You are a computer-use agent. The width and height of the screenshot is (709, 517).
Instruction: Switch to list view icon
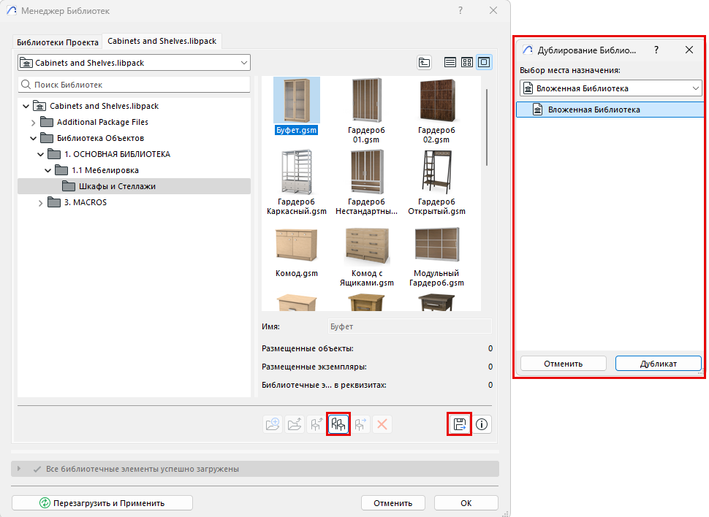(450, 62)
